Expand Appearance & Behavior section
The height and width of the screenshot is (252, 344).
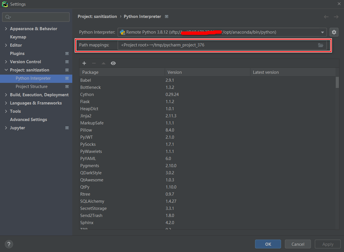[x=6, y=29]
